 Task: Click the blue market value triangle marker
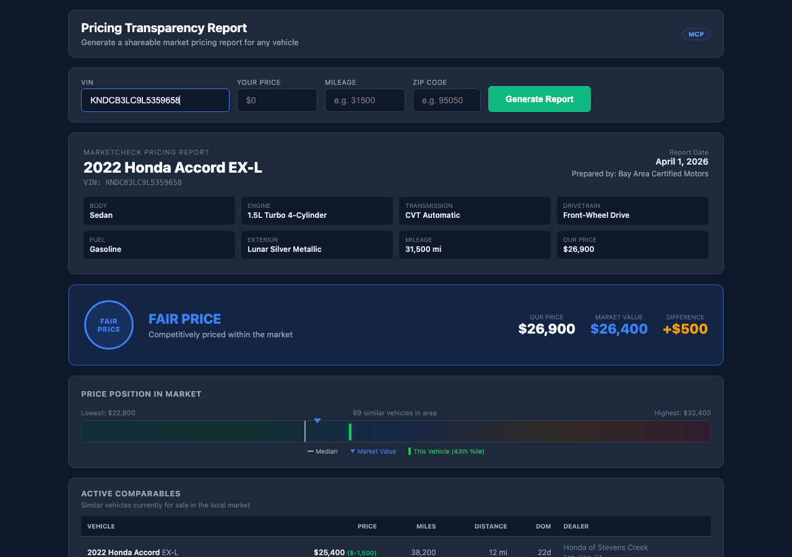pyautogui.click(x=317, y=421)
